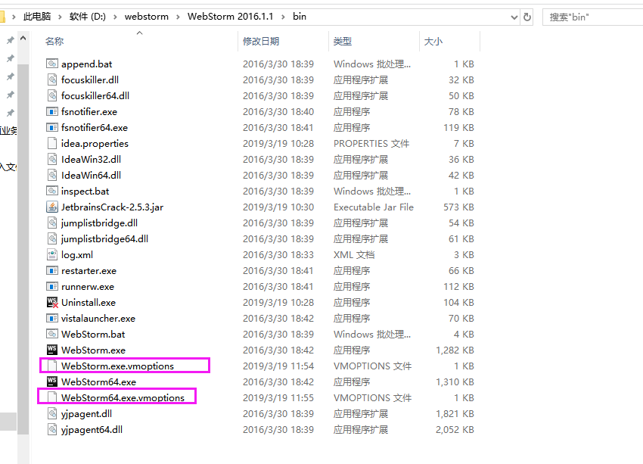Click the 2019/3/19 10:30 date cell
Screen dimensions: 643x464
pyautogui.click(x=278, y=207)
